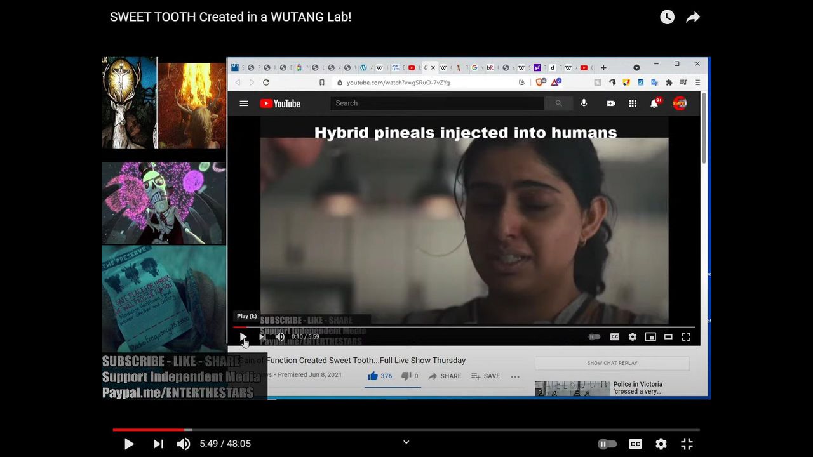Open settings gear in the bottom control bar
813x457 pixels.
point(661,444)
